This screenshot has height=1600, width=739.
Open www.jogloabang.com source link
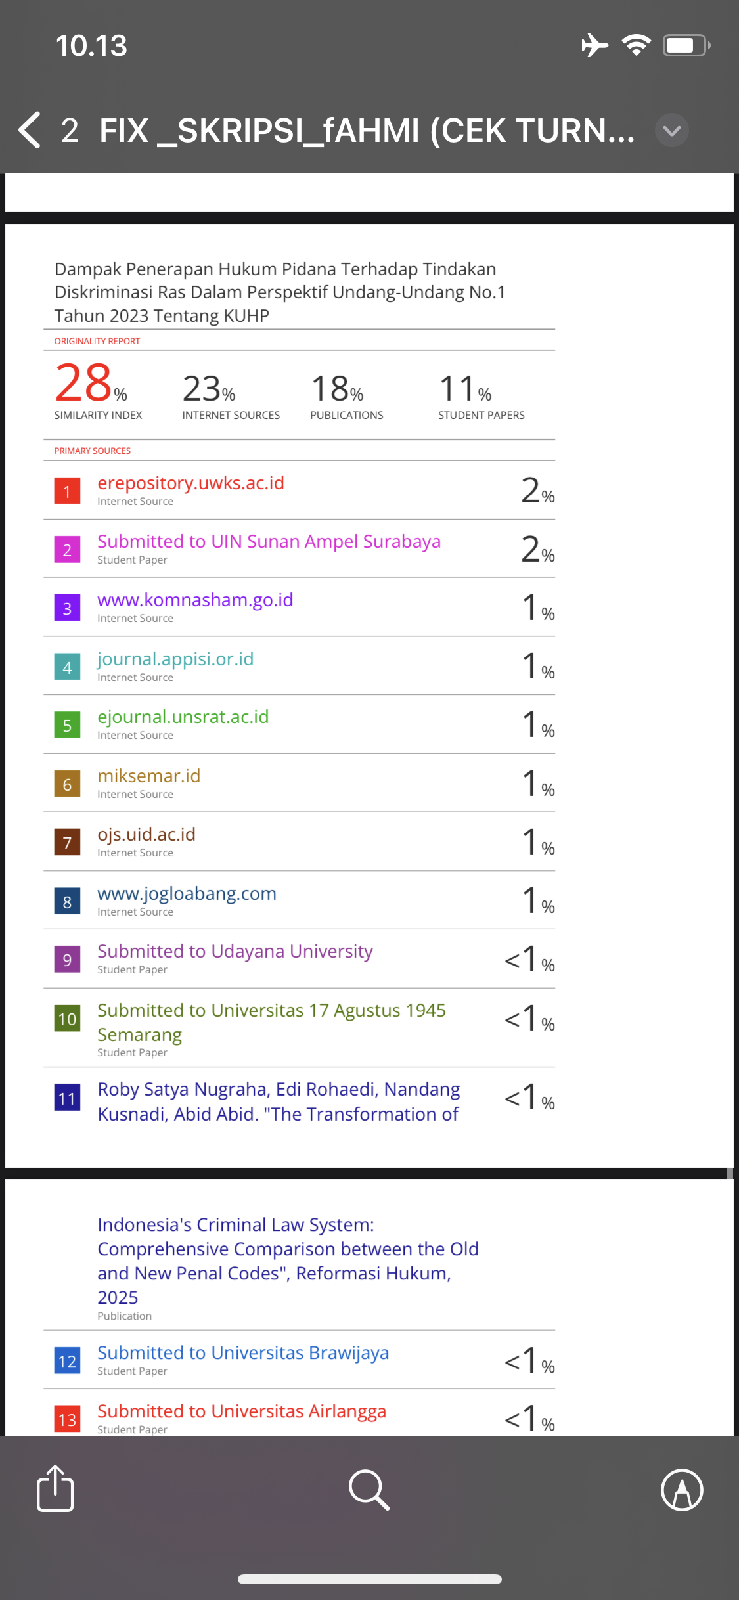tap(187, 894)
